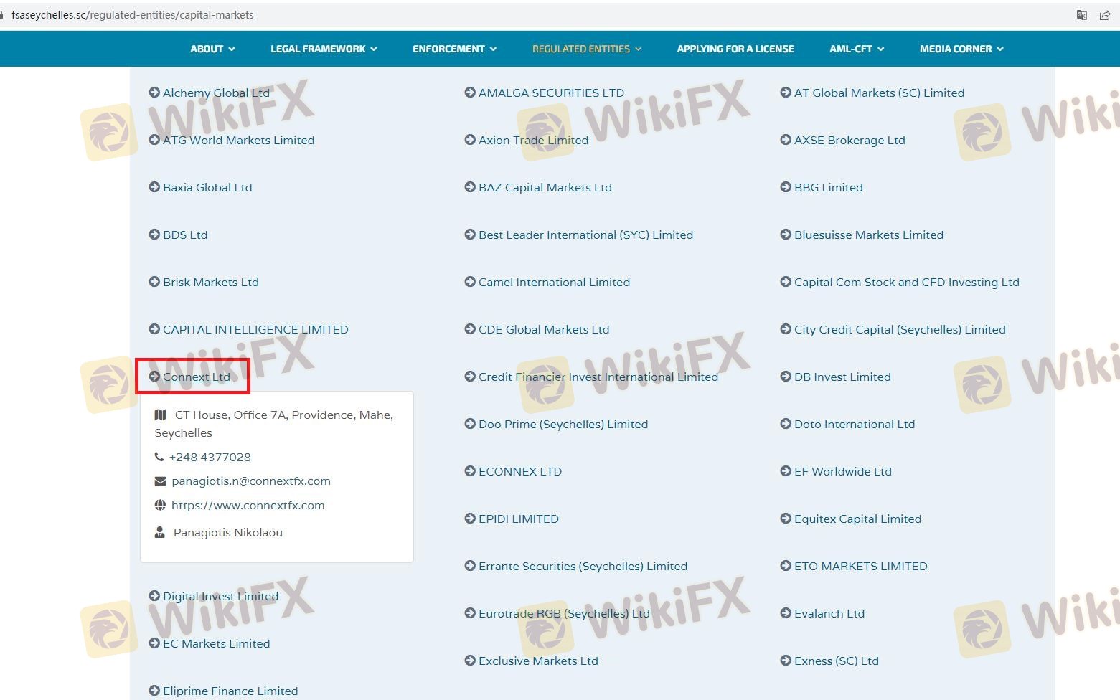The image size is (1120, 700).
Task: Click arrow icon beside ECONNEX LTD
Action: pos(470,471)
